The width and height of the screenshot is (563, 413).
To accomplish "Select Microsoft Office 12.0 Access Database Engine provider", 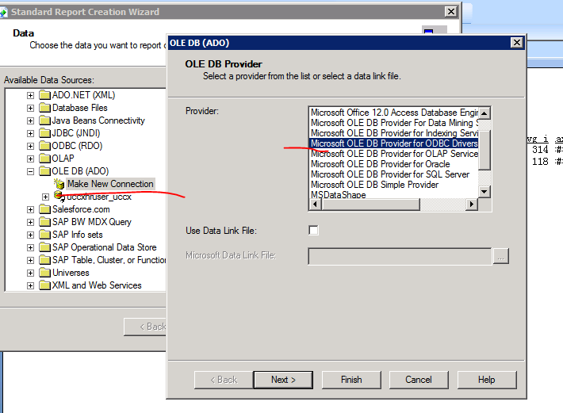I will pos(394,113).
